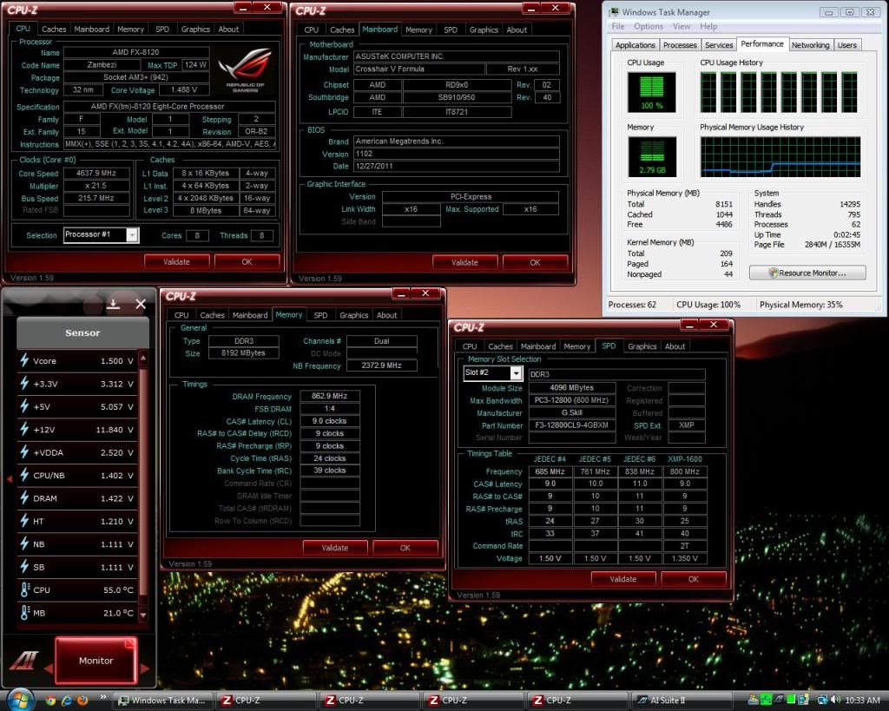889x711 pixels.
Task: Open the Processor #1 selection dropdown
Action: [x=132, y=235]
